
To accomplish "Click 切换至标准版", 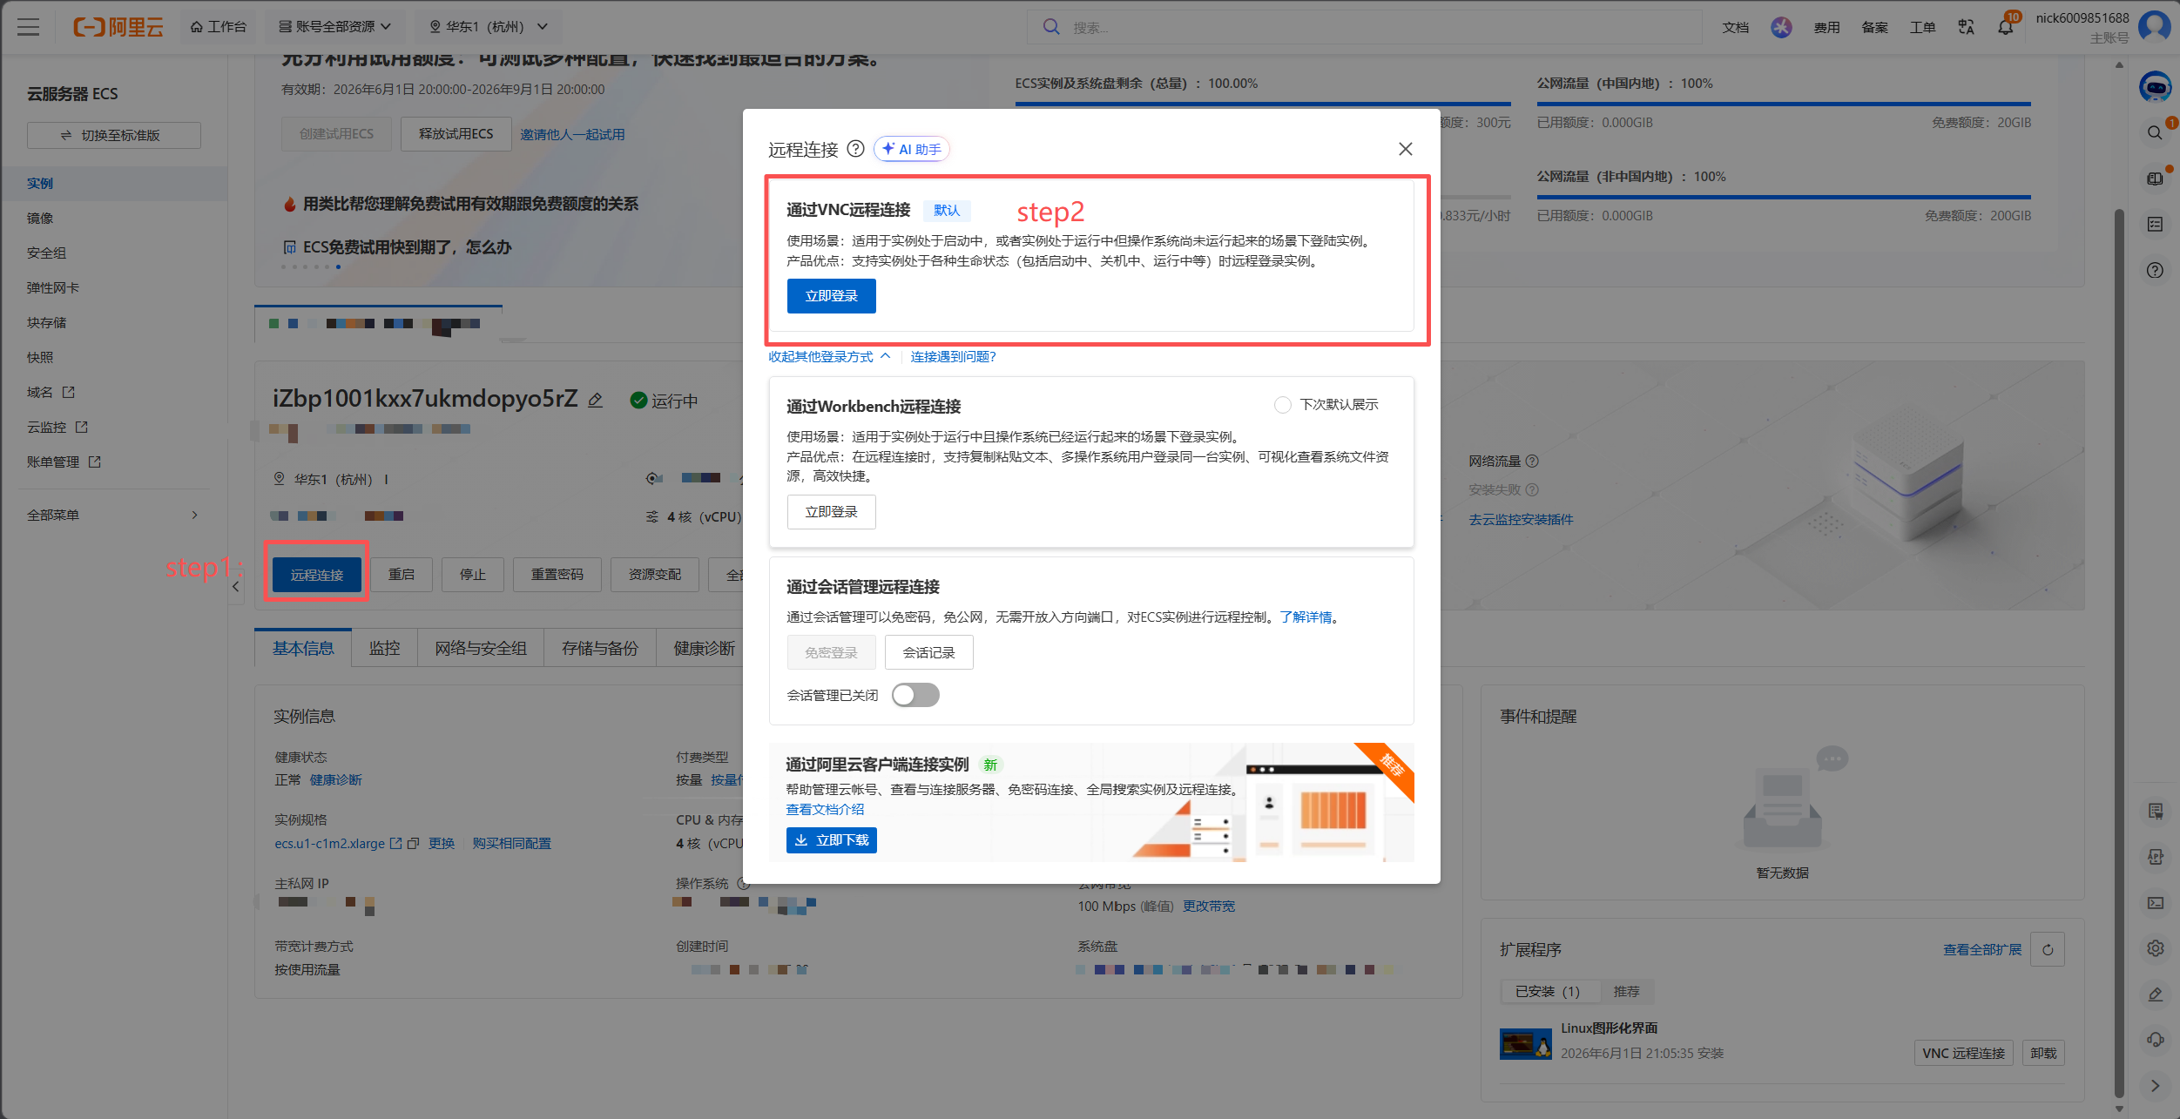I will (x=114, y=136).
